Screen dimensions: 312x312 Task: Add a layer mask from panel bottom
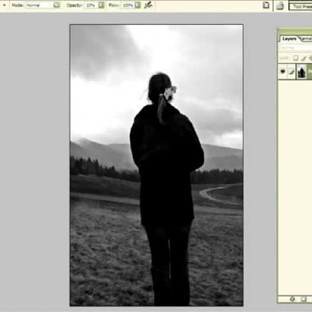pos(303,299)
